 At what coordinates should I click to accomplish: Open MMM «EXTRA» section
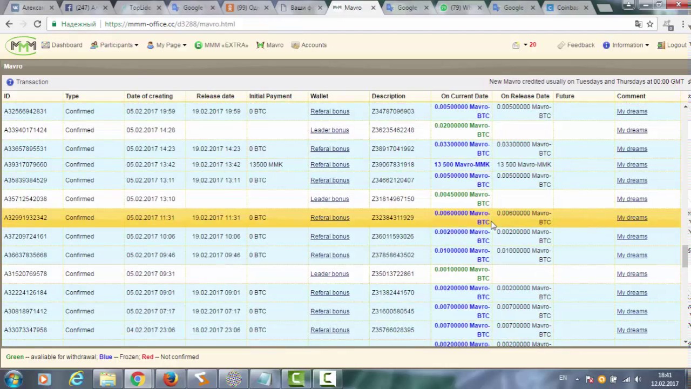pos(221,45)
